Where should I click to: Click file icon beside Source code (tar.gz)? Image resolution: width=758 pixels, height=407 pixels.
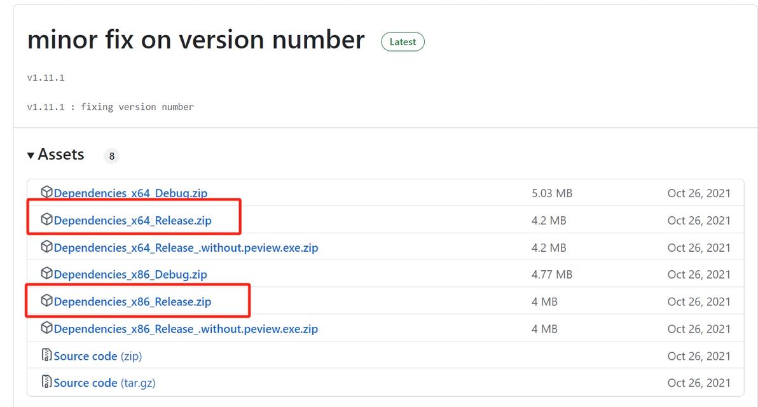[x=46, y=382]
